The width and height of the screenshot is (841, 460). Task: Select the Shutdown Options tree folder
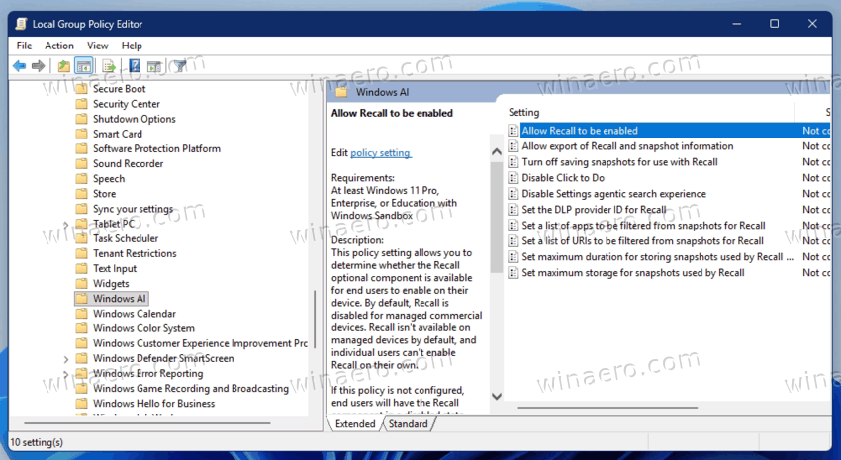[x=135, y=119]
